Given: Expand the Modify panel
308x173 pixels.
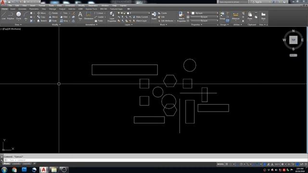Looking at the screenshot, I should tap(56, 25).
